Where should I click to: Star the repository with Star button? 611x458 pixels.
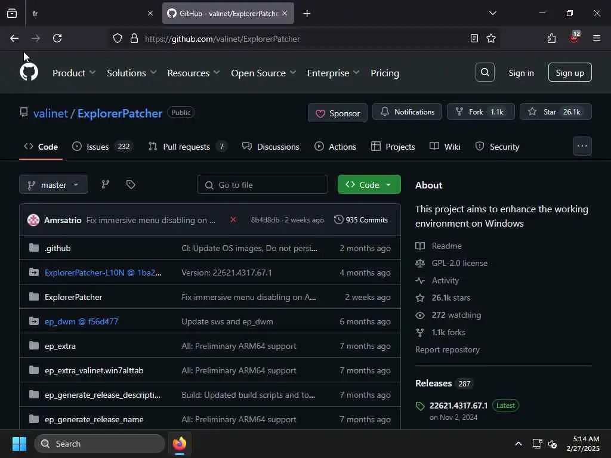(x=556, y=112)
